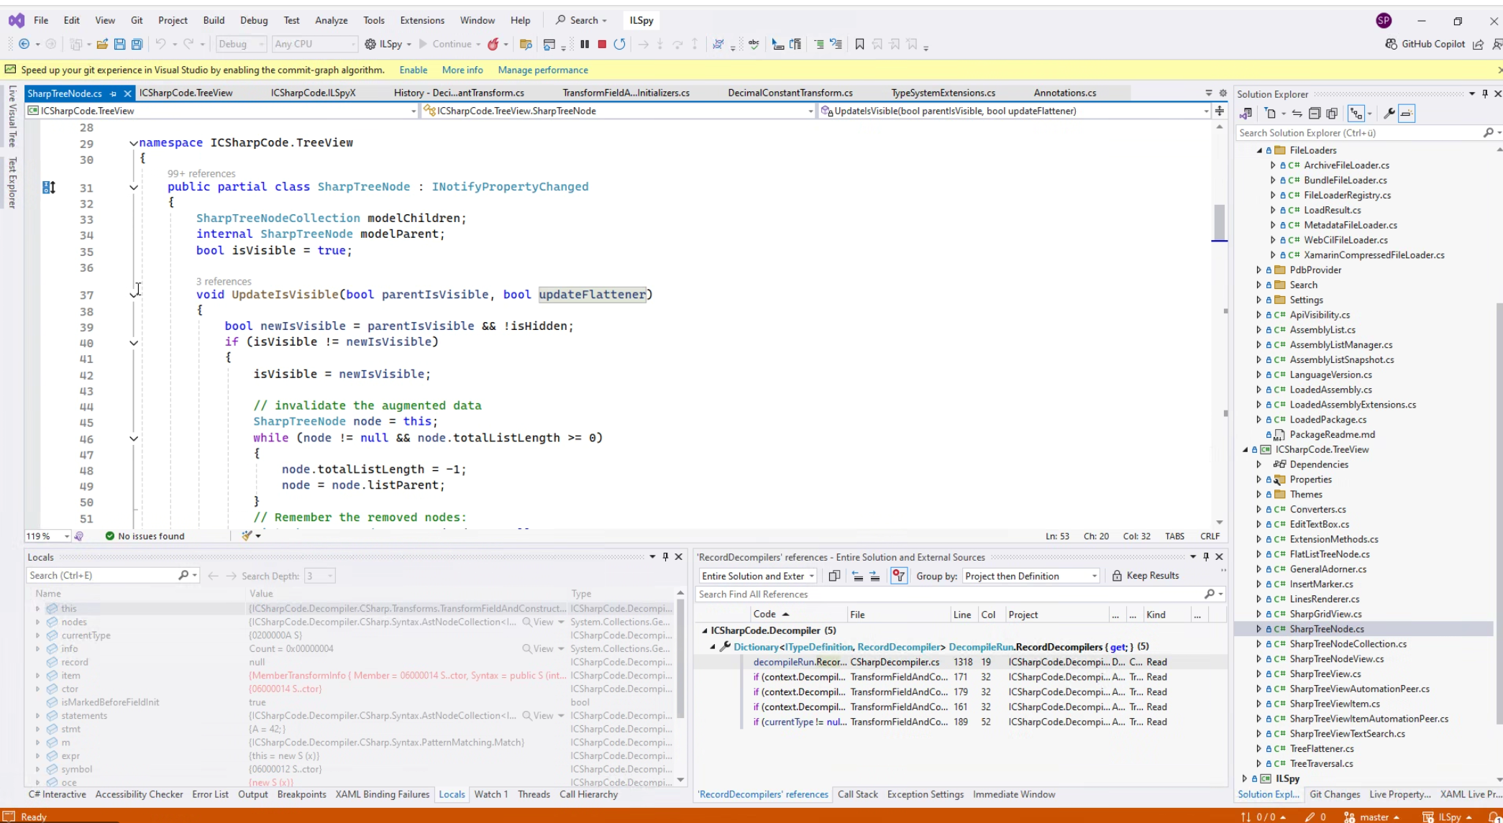This screenshot has width=1503, height=823.
Task: Open the Debug menu
Action: coord(253,20)
